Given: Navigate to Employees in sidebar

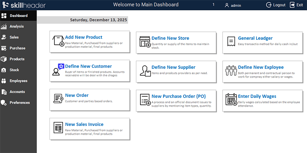Looking at the screenshot, I should (x=18, y=81).
